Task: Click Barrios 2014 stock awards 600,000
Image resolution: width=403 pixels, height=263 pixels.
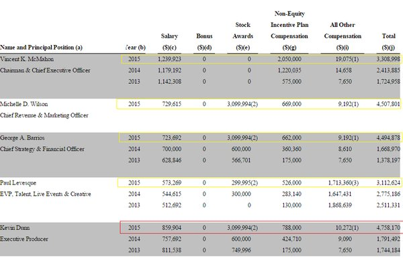Action: click(241, 149)
